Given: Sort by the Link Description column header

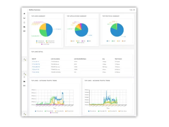Looking at the screenshot, I should 55,59.
